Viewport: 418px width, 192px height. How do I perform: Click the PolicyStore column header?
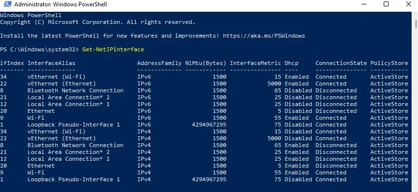pos(389,63)
